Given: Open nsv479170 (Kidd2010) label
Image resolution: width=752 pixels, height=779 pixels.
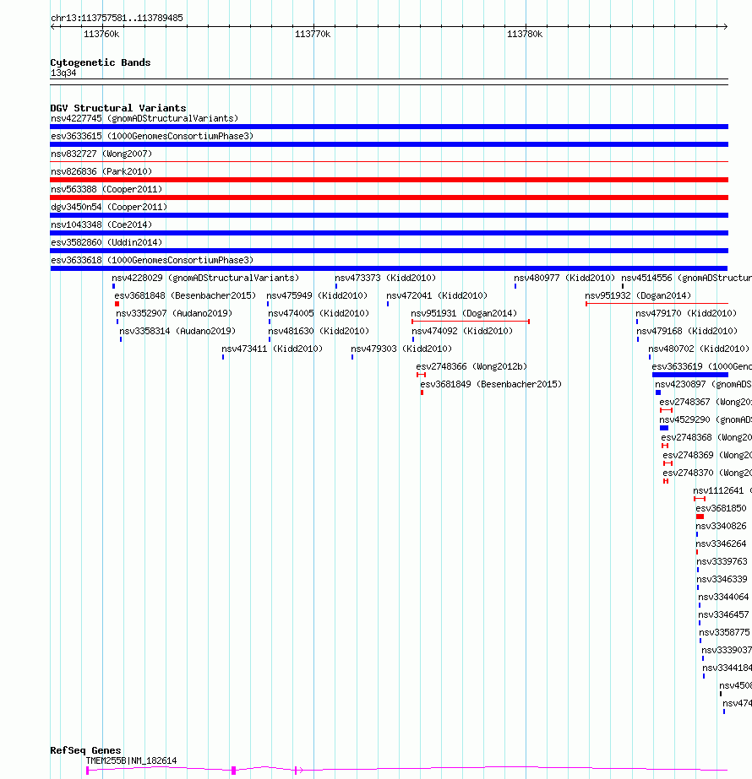Looking at the screenshot, I should 686,313.
